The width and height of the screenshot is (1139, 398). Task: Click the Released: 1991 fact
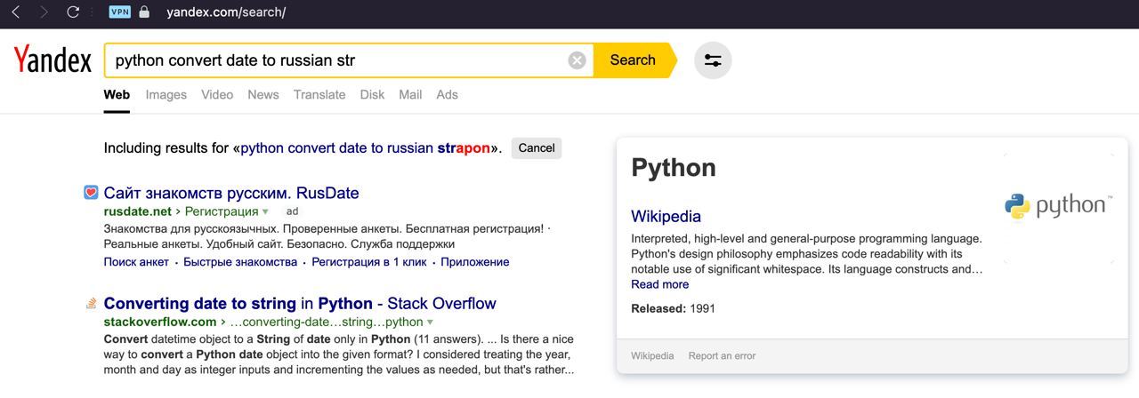(x=673, y=308)
